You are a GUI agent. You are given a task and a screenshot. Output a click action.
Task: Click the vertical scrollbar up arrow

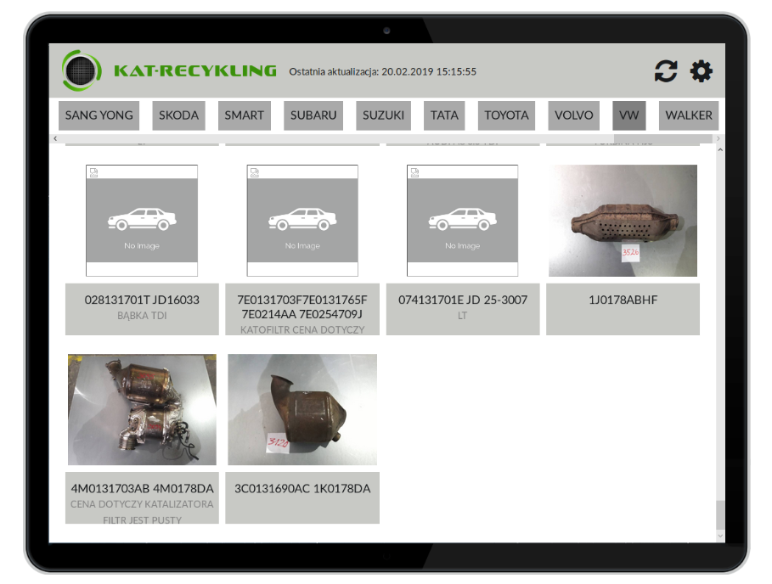point(720,149)
